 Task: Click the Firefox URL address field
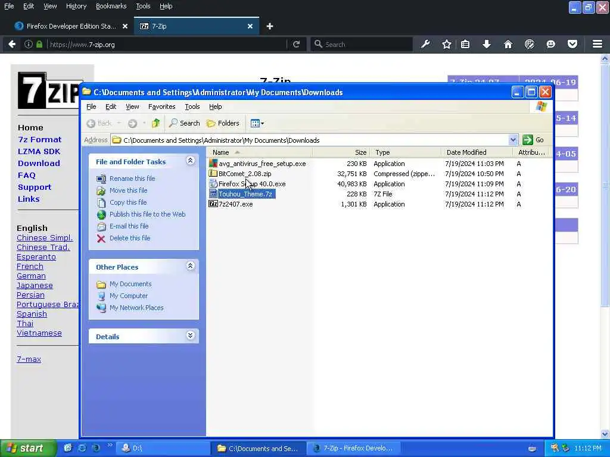point(167,44)
